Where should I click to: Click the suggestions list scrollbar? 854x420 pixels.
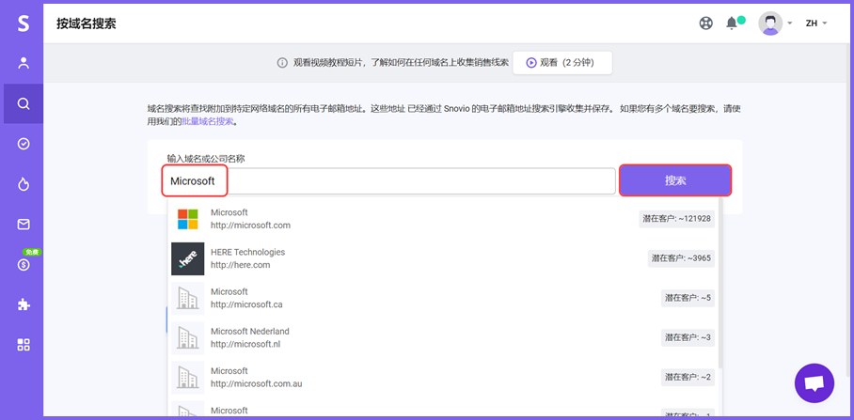click(x=721, y=283)
